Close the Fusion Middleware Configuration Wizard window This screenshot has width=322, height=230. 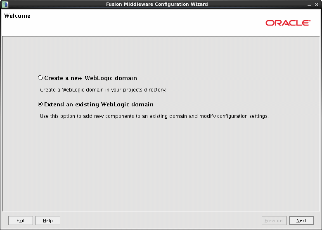coord(317,4)
